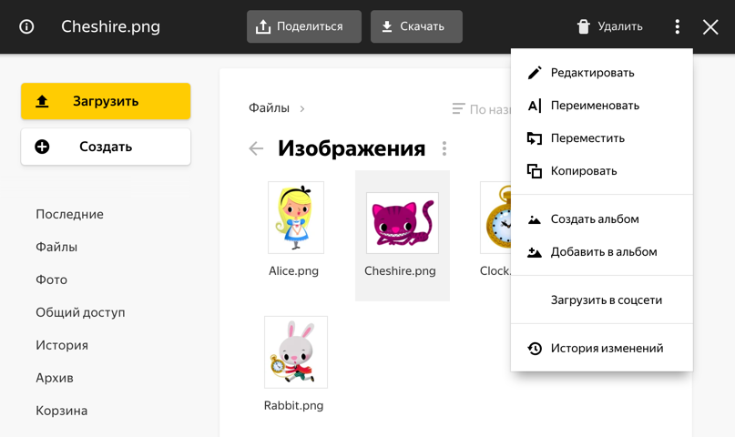Open История in the sidebar
The width and height of the screenshot is (735, 437).
click(x=62, y=345)
